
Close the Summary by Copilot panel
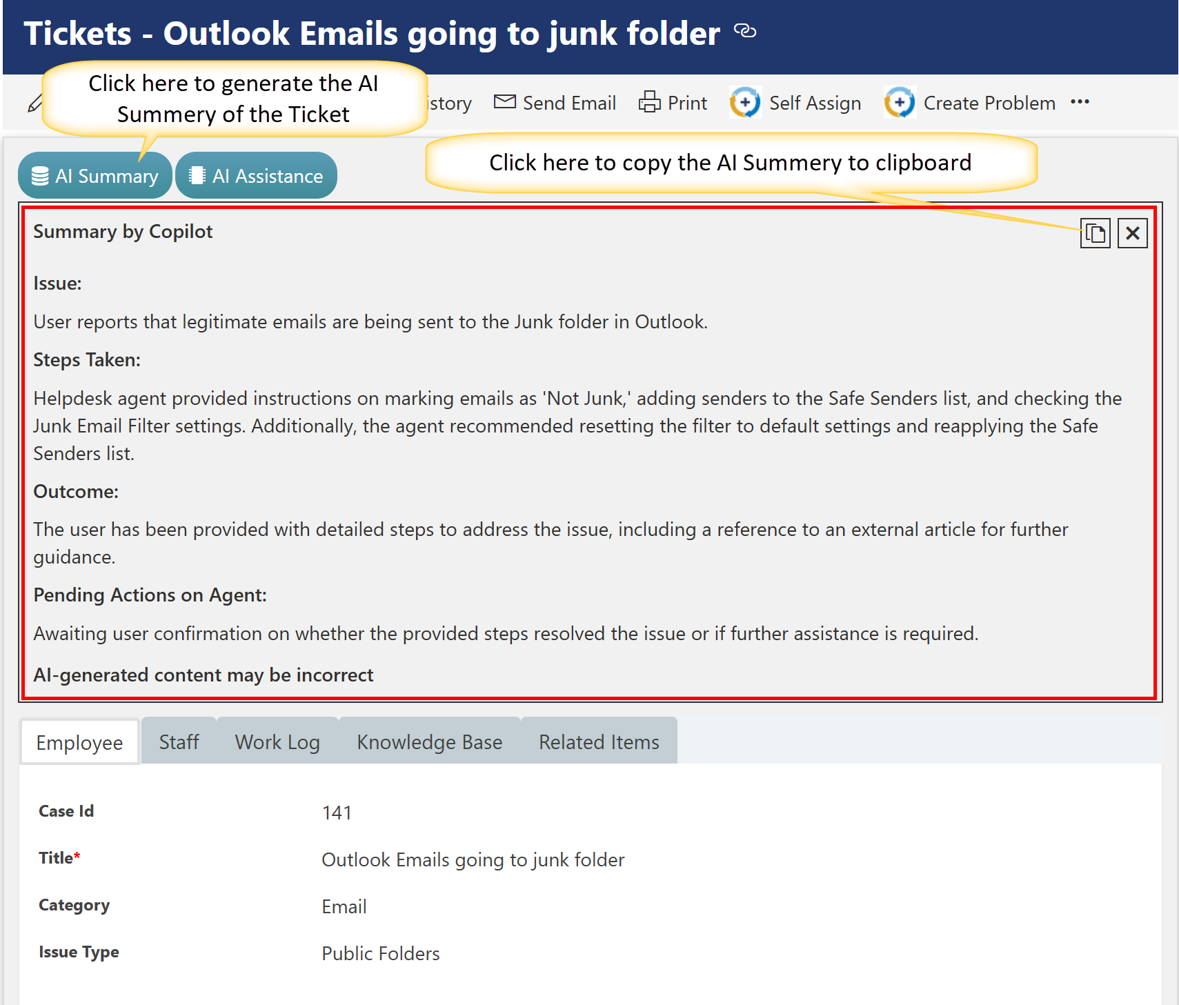(x=1132, y=233)
